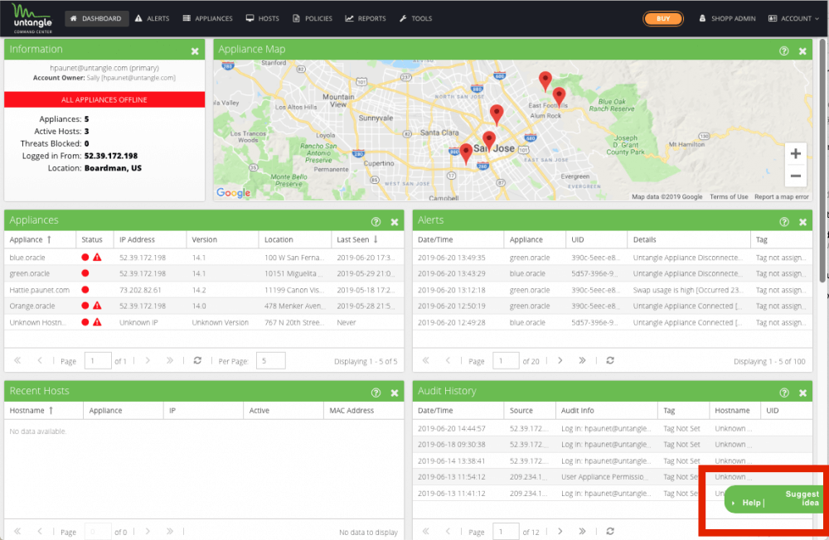Open help for the Alerts panel
Viewport: 829px width, 540px height.
coord(784,222)
